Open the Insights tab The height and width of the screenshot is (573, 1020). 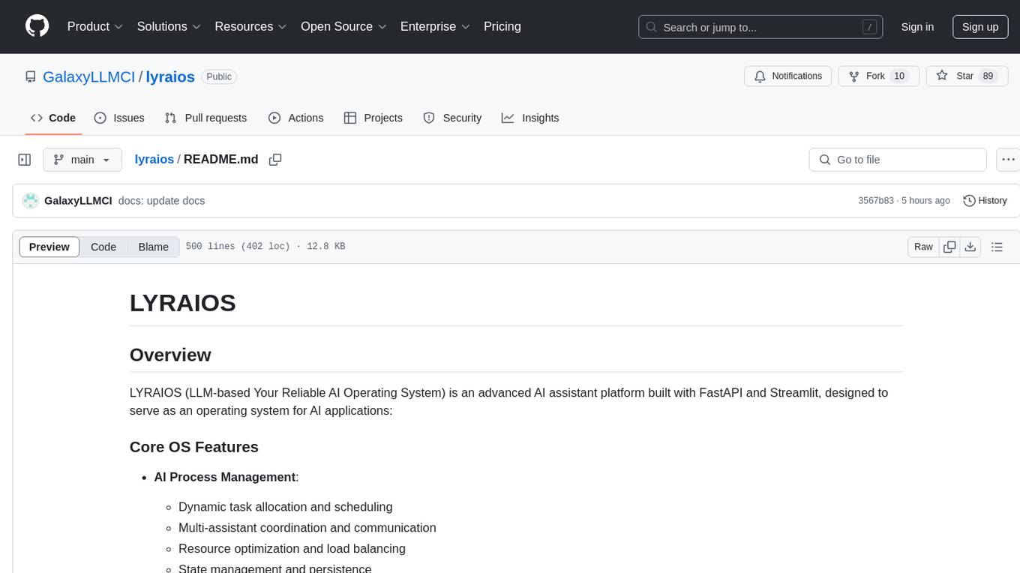[x=530, y=118]
